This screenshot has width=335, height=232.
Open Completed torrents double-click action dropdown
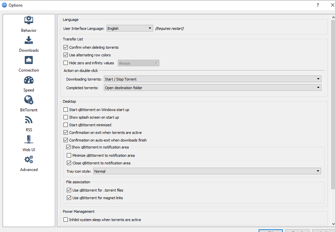point(213,87)
